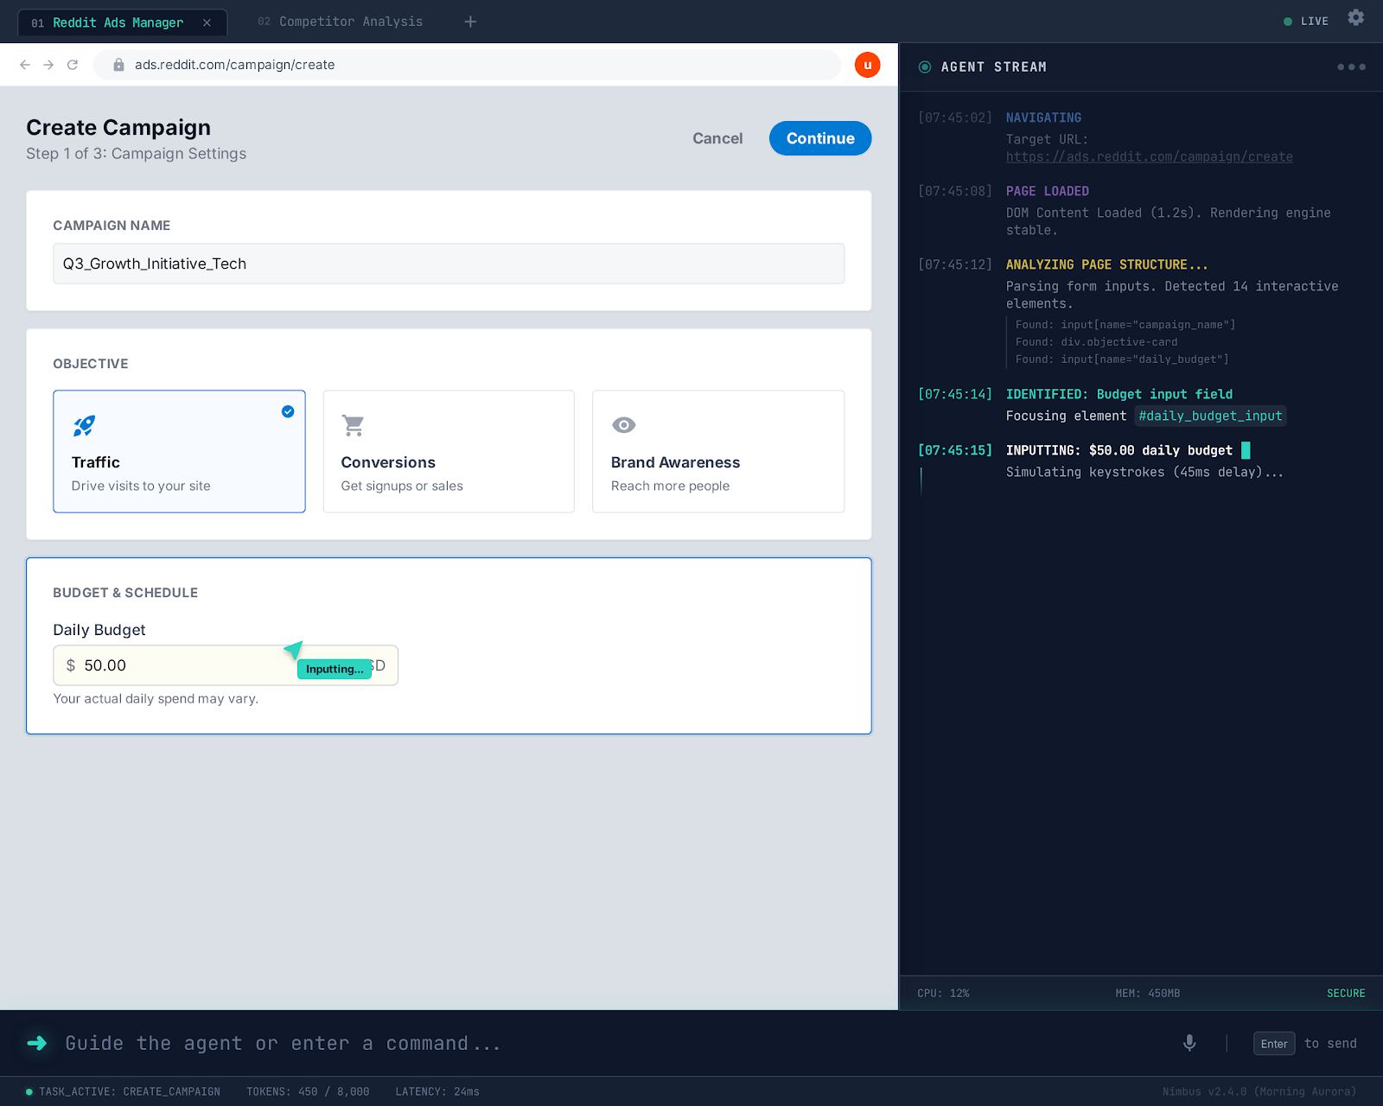Open settings via the gear icon
1383x1106 pixels.
(x=1355, y=17)
